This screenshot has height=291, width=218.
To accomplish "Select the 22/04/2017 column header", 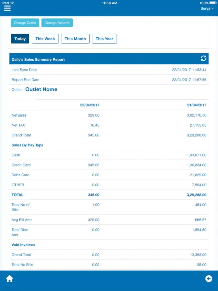I will point(90,105).
